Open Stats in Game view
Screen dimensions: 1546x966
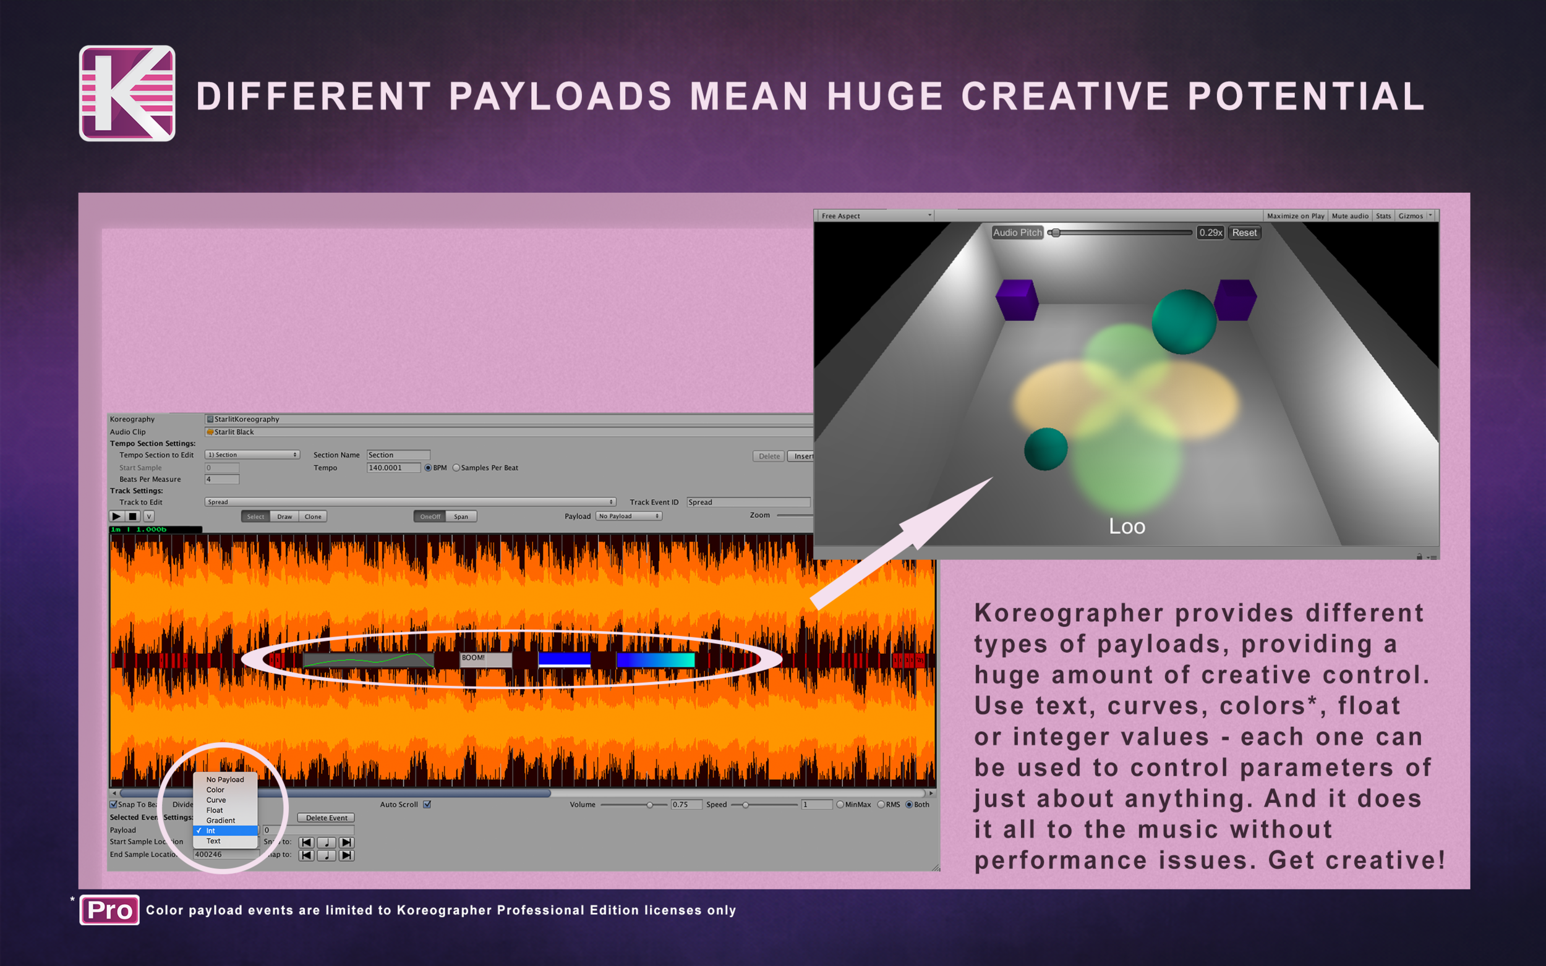pos(1383,216)
